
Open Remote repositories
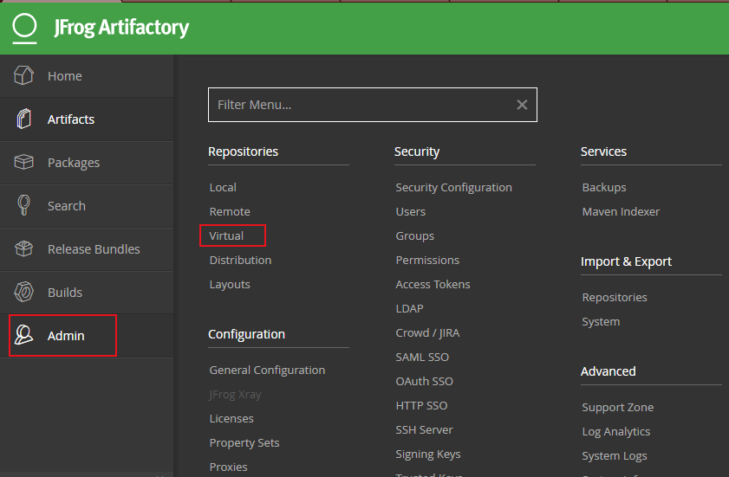click(230, 211)
